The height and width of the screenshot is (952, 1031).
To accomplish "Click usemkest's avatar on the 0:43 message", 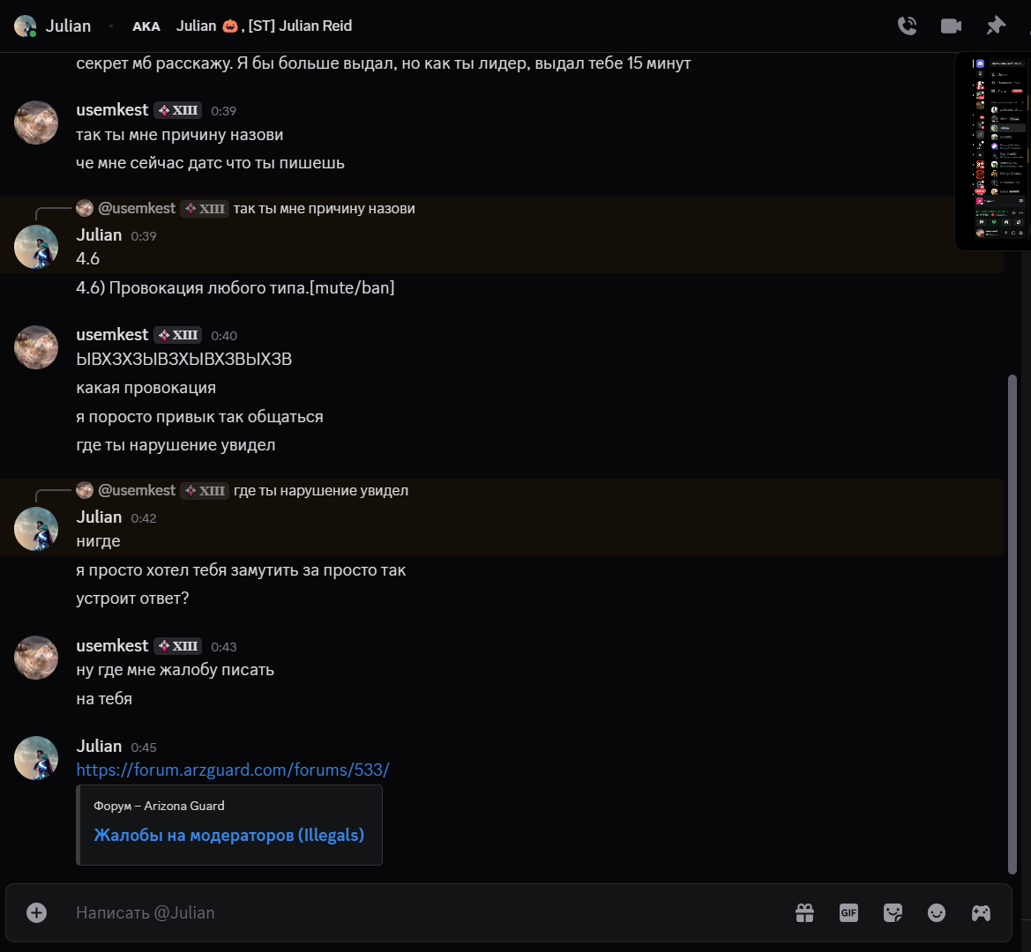I will point(36,658).
